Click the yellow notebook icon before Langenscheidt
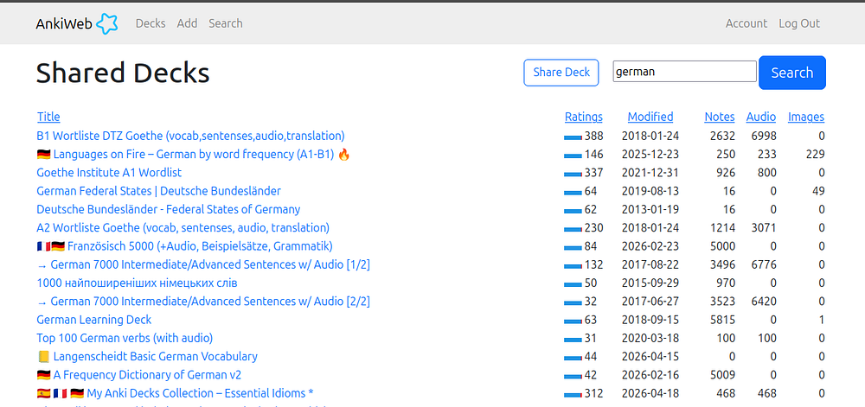865x407 pixels. tap(43, 356)
